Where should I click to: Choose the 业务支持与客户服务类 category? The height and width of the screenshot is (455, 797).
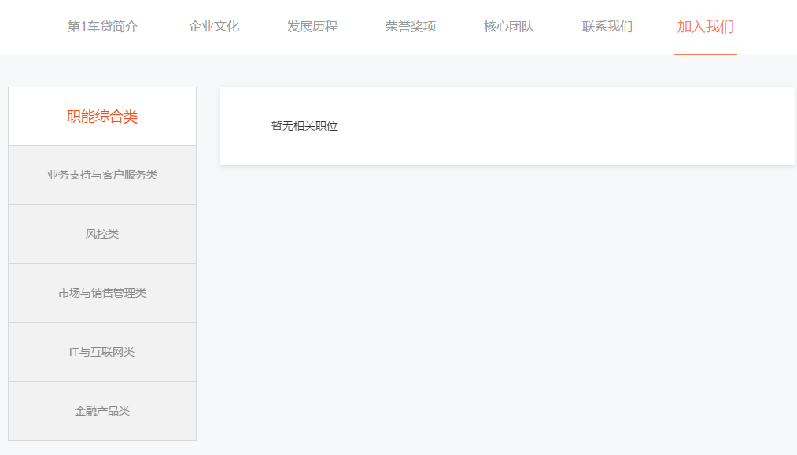(x=102, y=175)
